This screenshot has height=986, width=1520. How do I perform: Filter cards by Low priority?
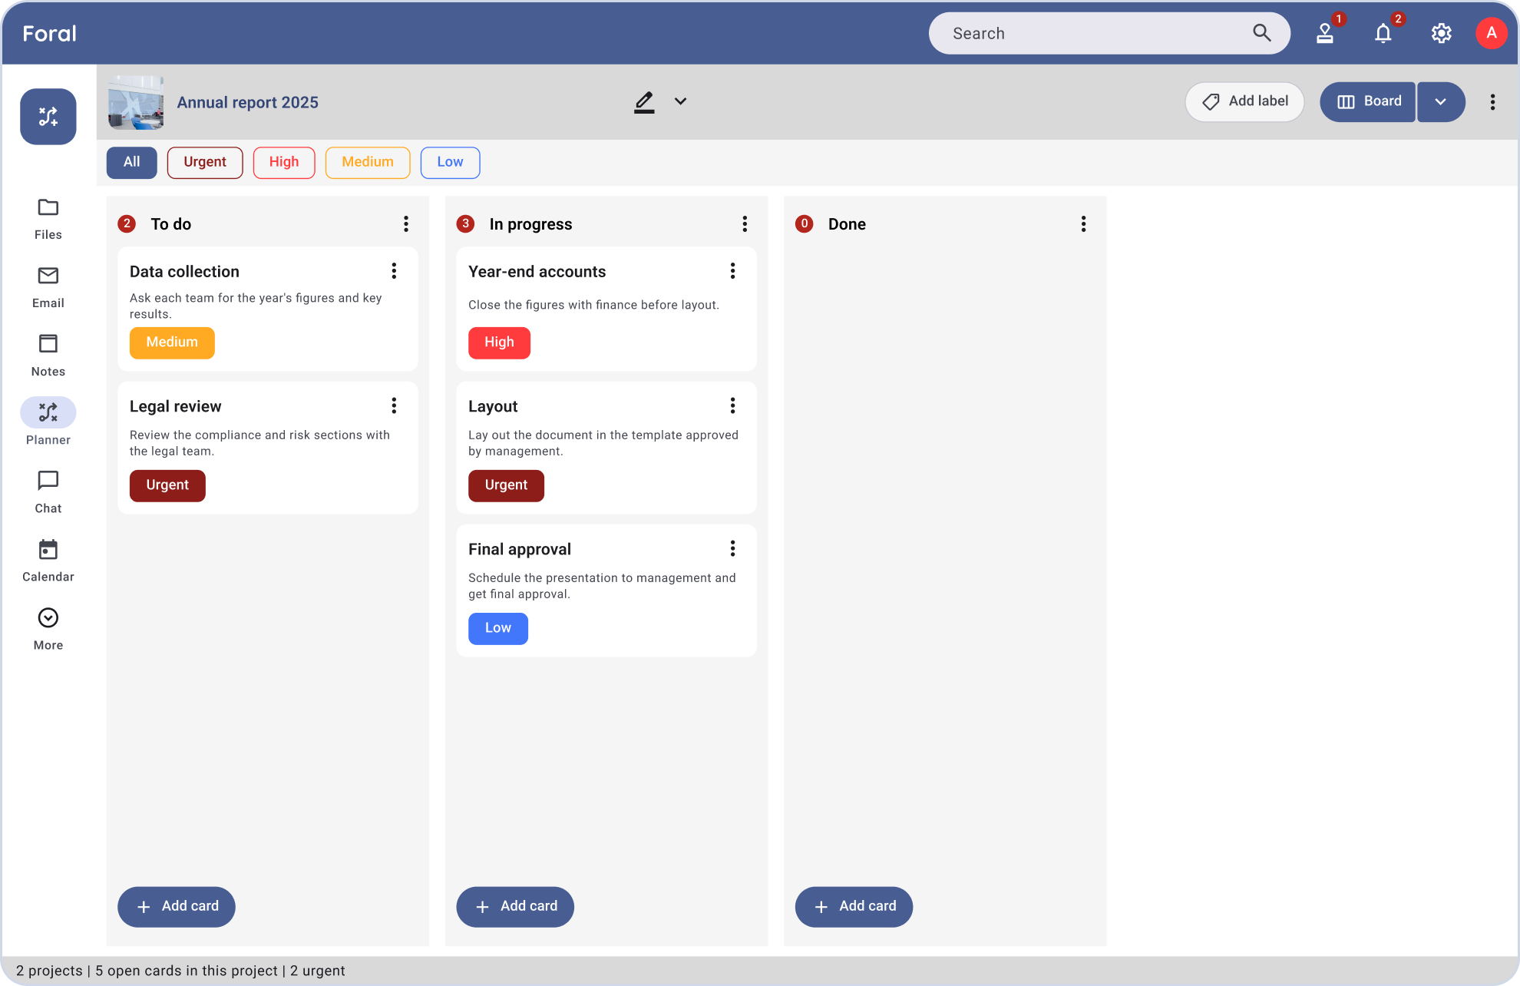pos(450,162)
